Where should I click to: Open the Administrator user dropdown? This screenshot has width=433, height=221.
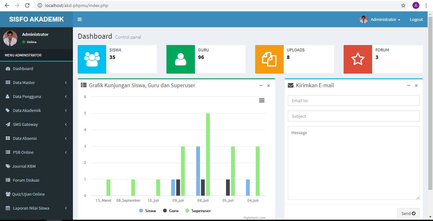(380, 19)
